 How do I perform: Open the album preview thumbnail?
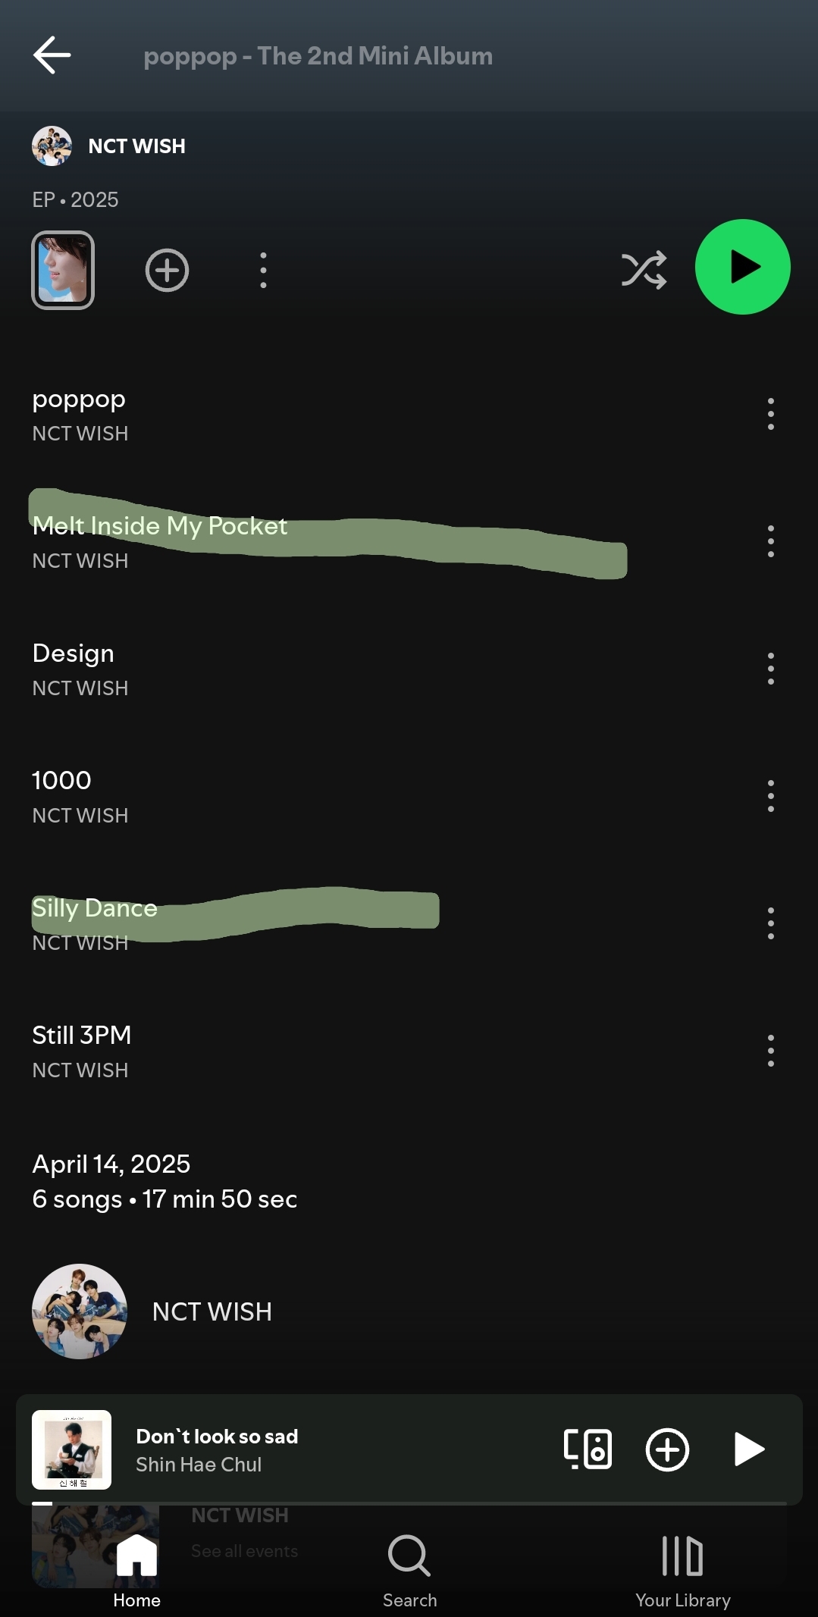(63, 270)
